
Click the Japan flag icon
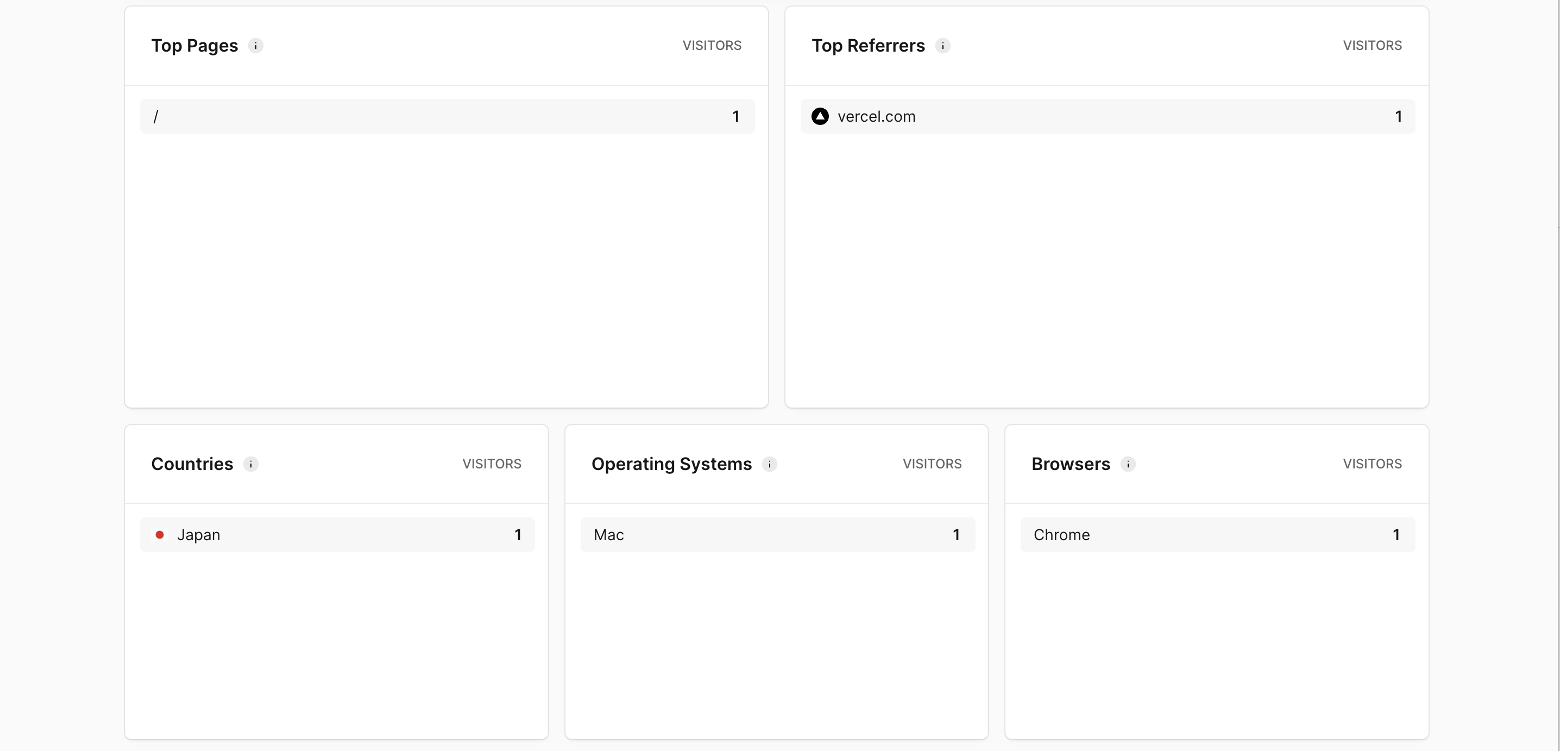click(x=160, y=535)
